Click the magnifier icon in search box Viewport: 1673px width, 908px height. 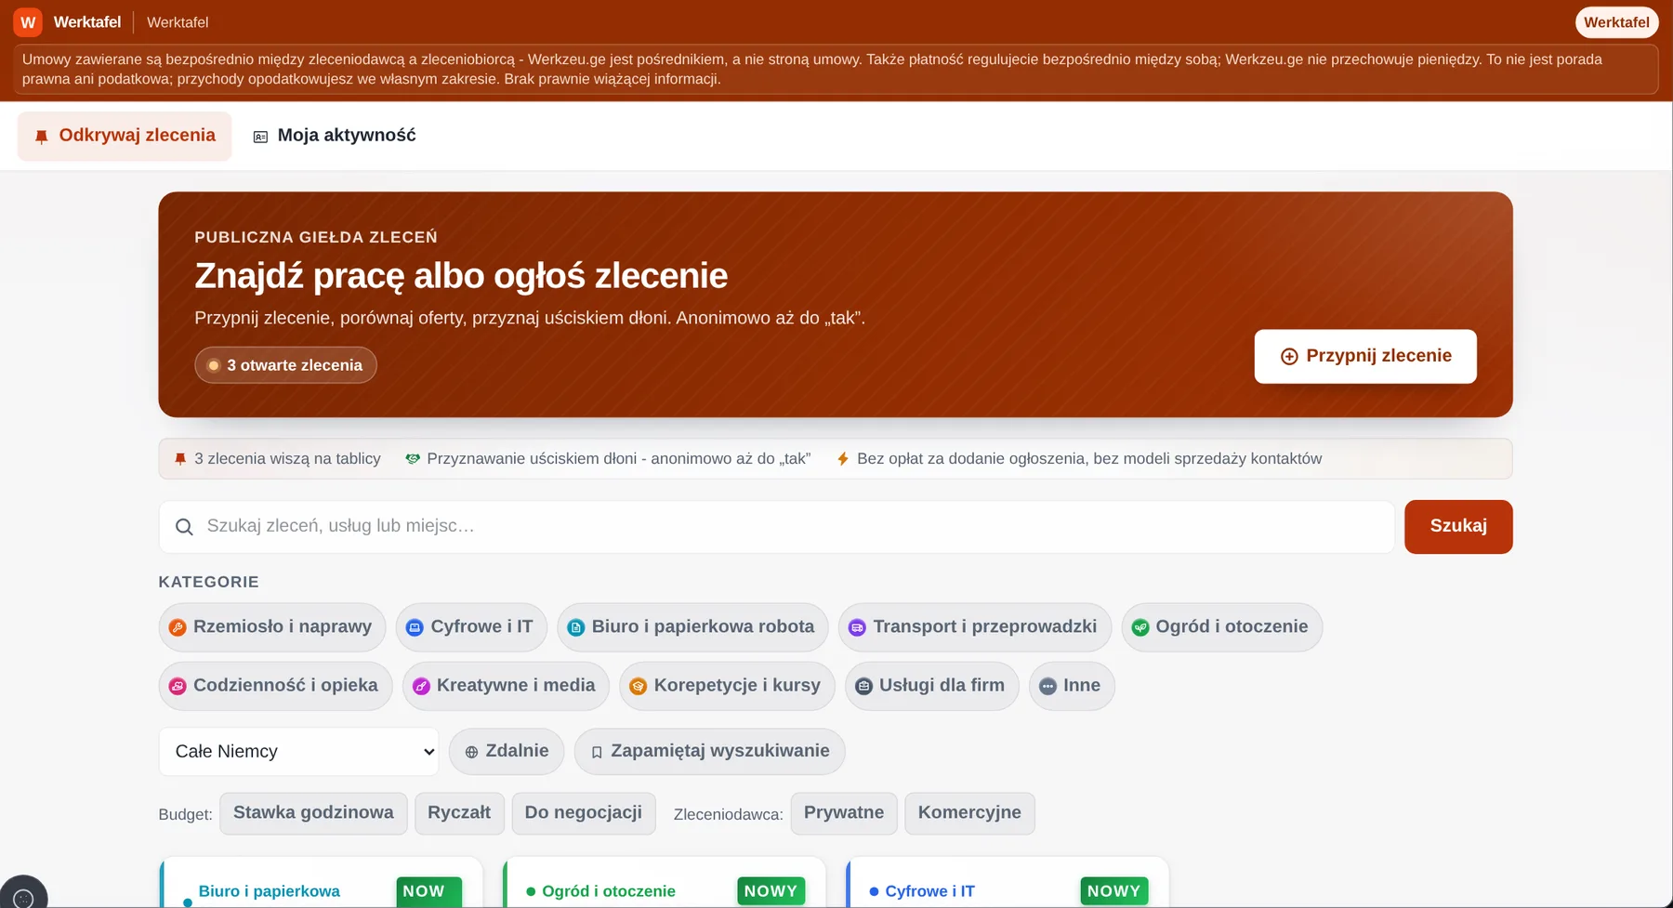184,527
